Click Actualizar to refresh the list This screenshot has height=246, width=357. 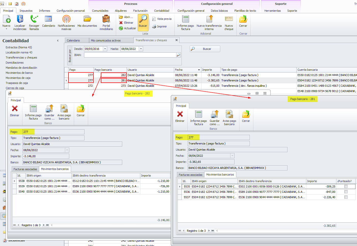(128, 28)
